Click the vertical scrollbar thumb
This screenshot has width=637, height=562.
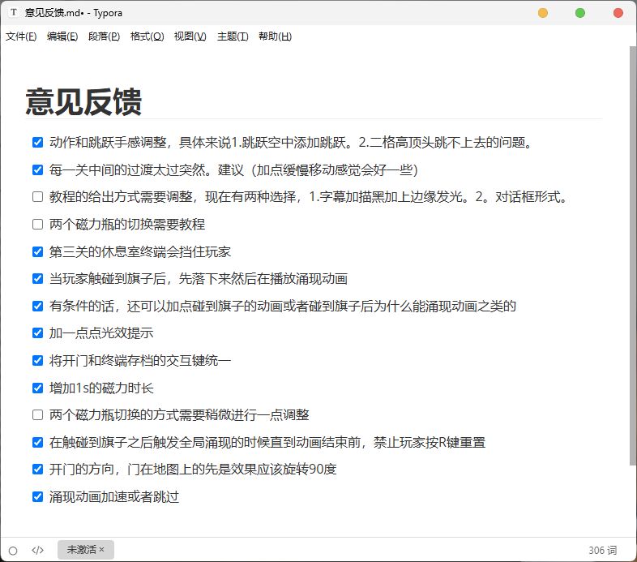[633, 256]
